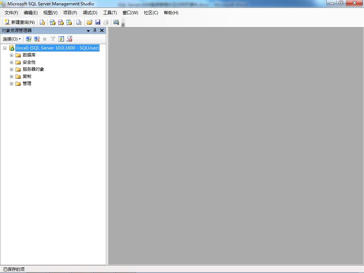Click the 已保存的项 status bar text
Image resolution: width=364 pixels, height=273 pixels.
(14, 269)
